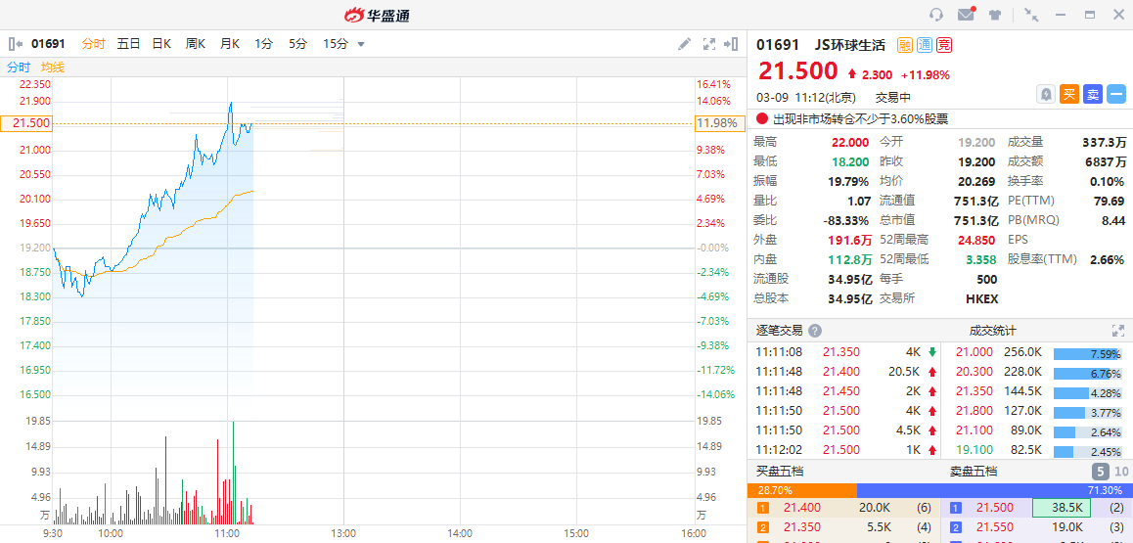This screenshot has height=543, width=1133.
Task: Click the blue 卖 sell button
Action: coord(1093,94)
